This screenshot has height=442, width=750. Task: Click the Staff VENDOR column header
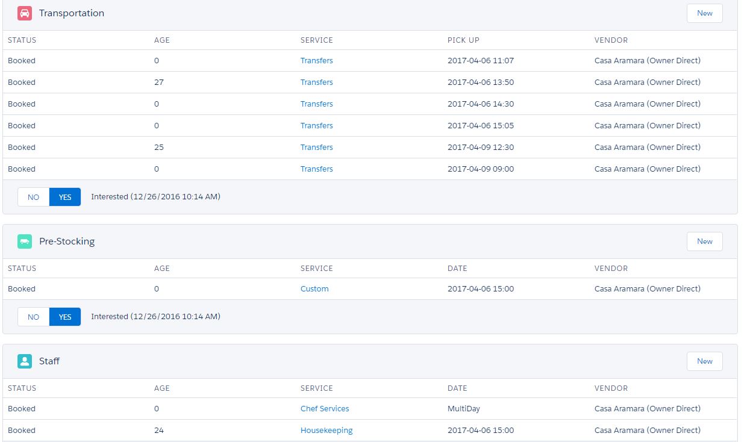point(611,388)
